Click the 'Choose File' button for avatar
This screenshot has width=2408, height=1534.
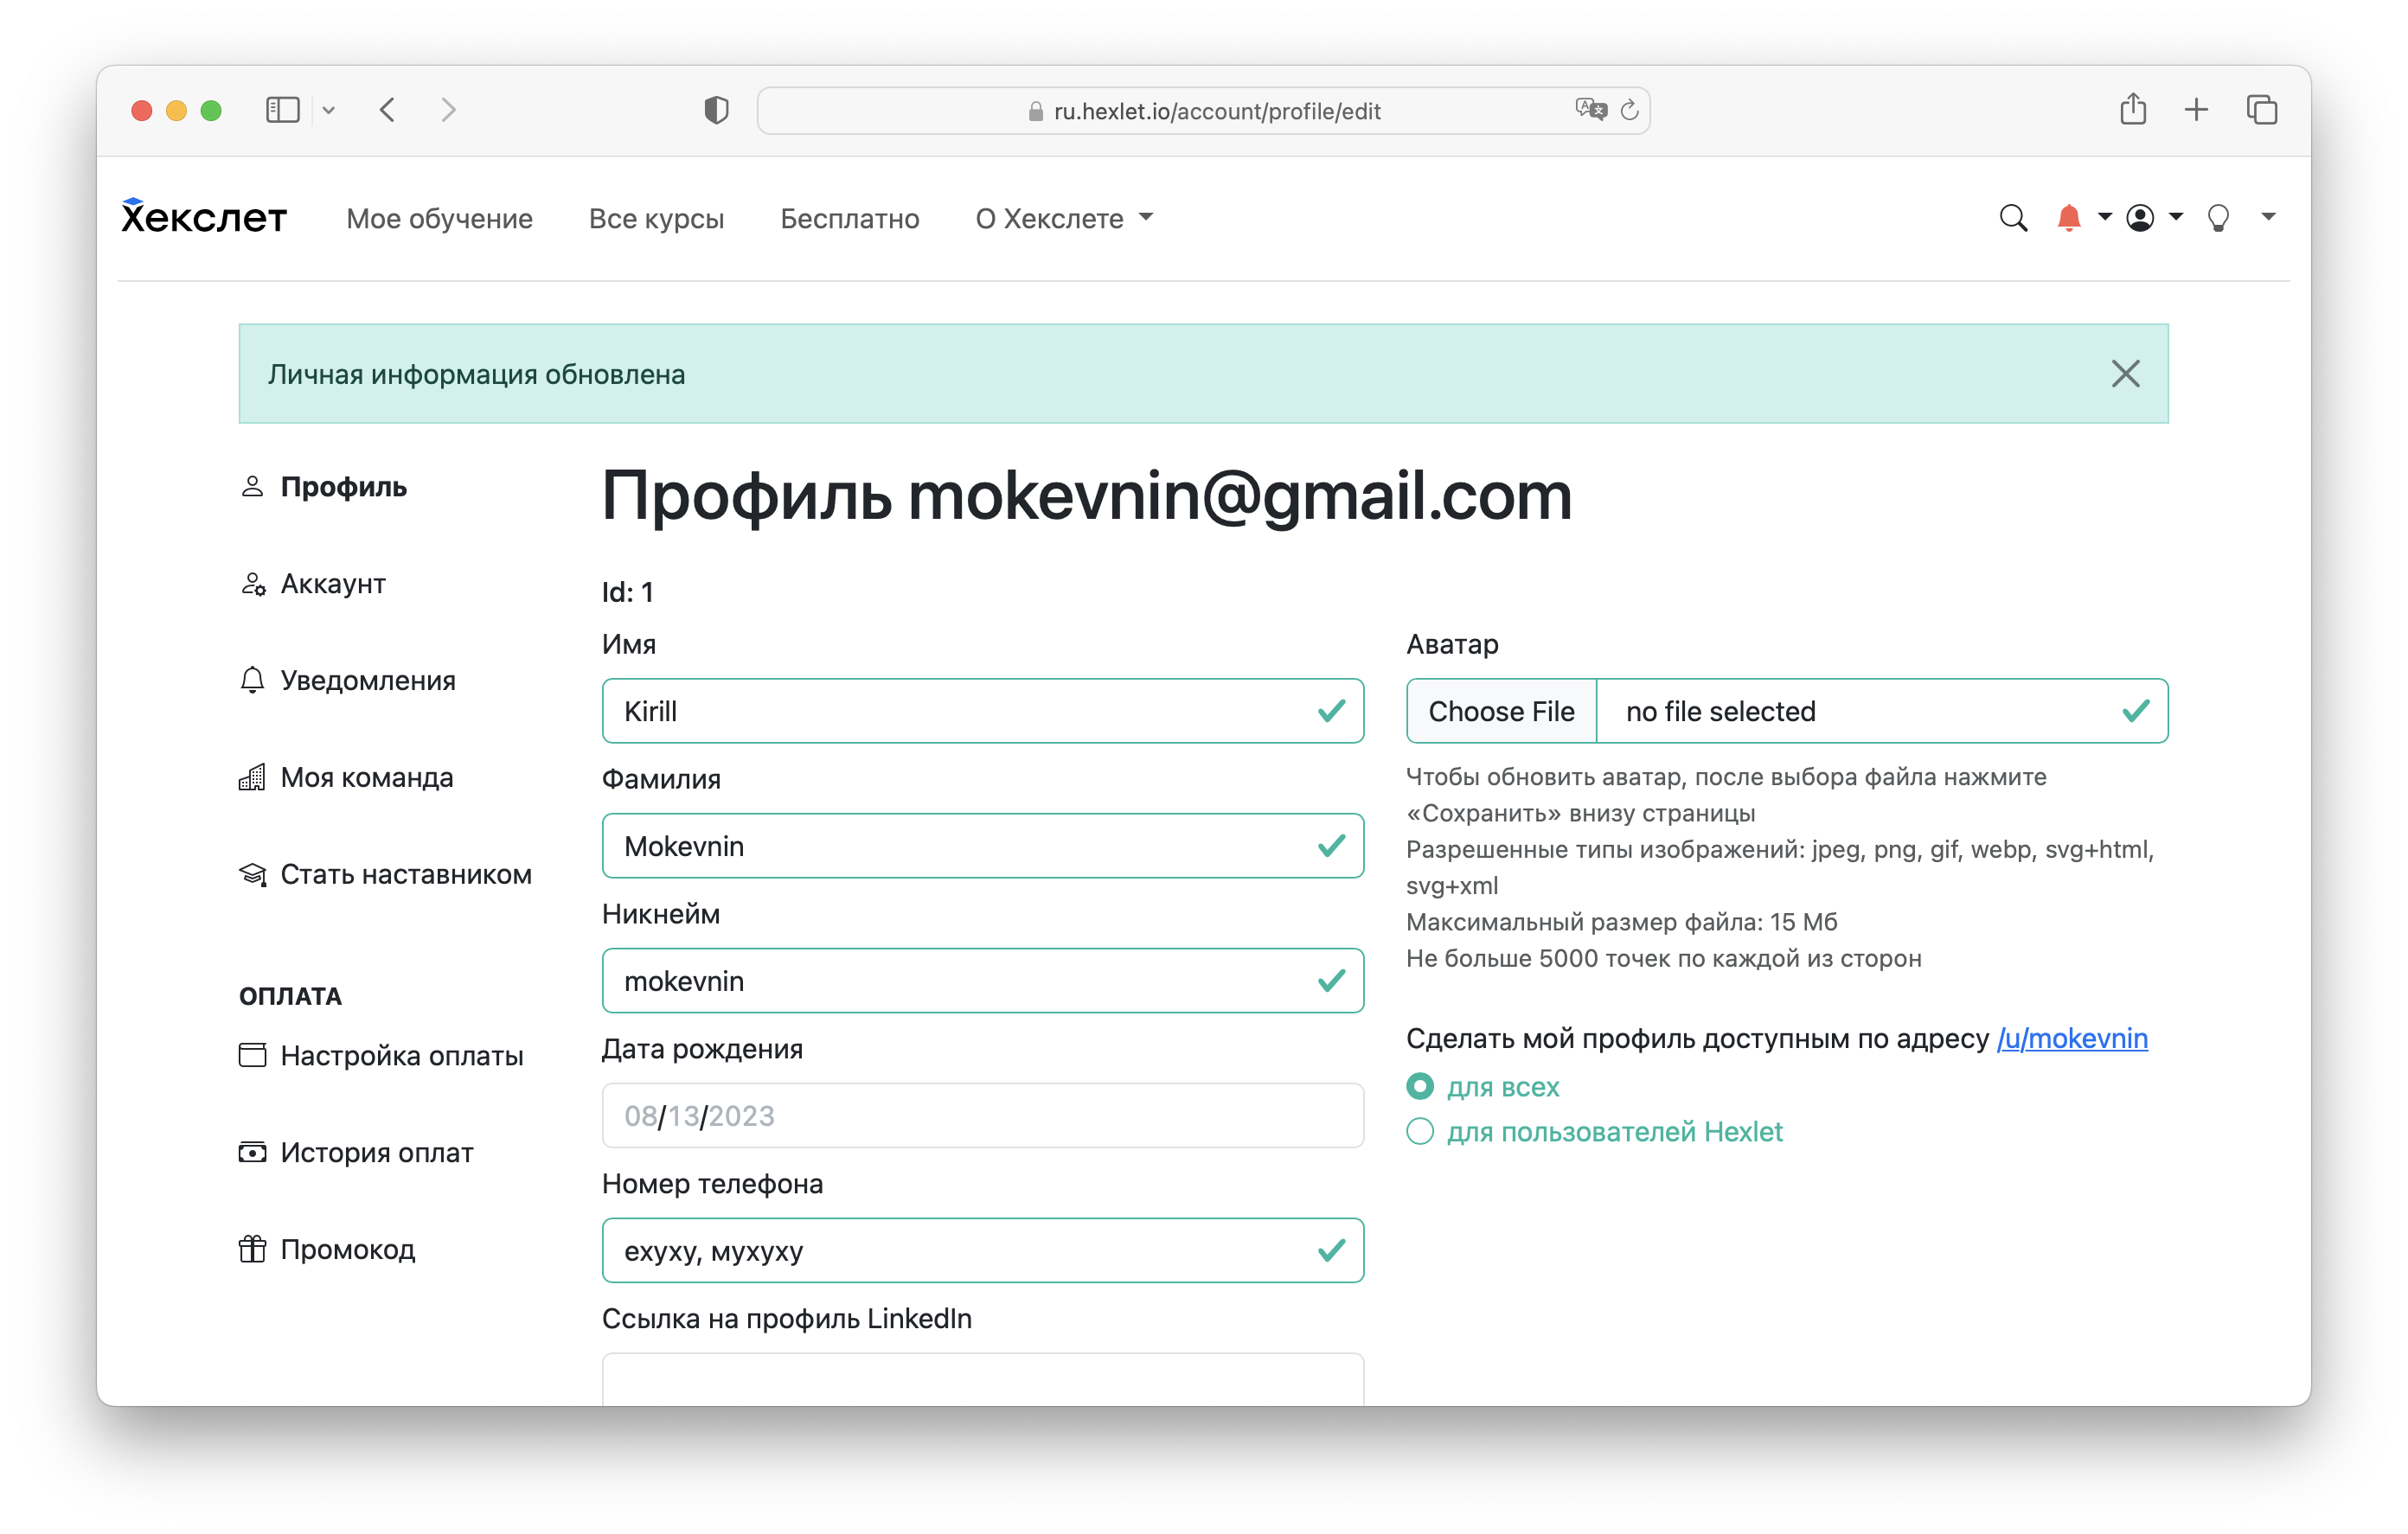point(1502,711)
